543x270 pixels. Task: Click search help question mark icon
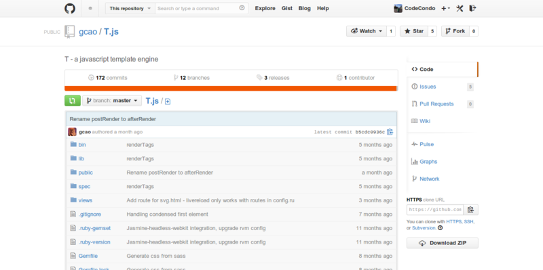coord(242,8)
